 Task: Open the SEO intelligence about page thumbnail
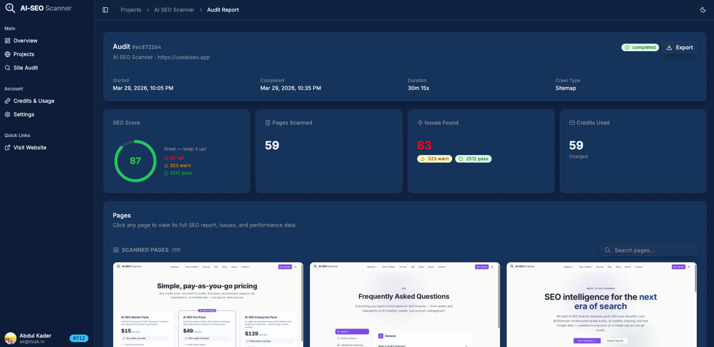602,304
